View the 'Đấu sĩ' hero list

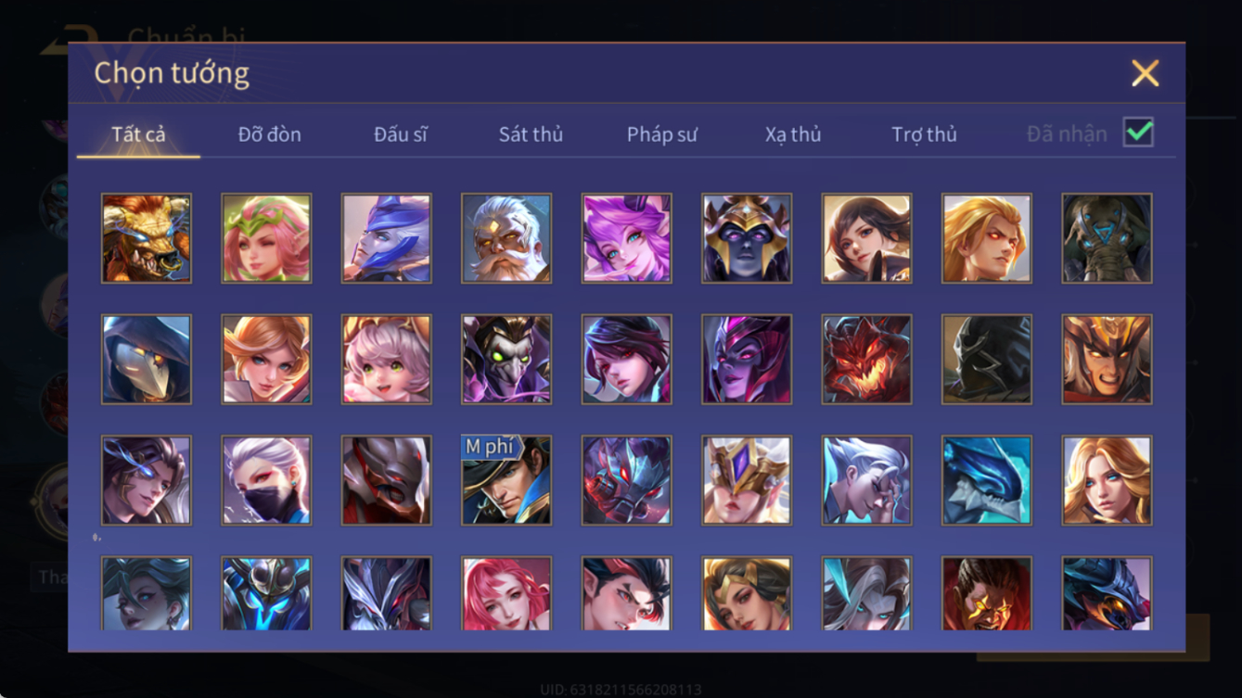pos(401,134)
